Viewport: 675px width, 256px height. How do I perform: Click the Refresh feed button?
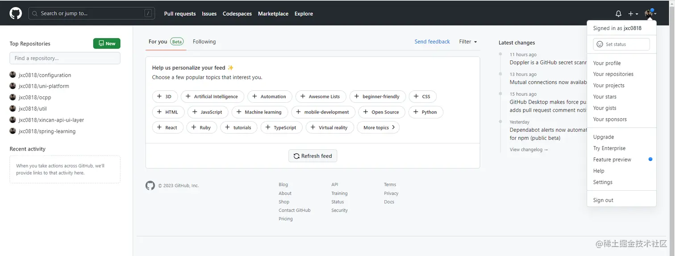[313, 156]
